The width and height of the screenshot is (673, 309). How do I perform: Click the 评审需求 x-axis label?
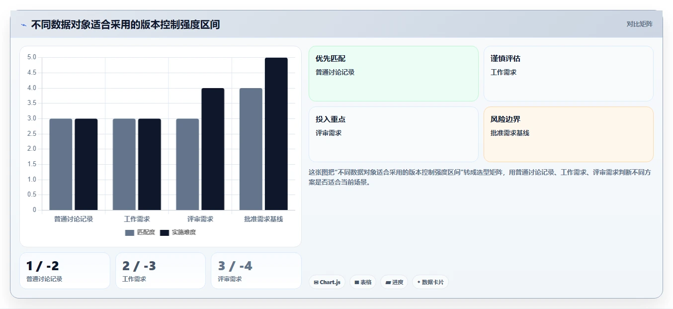[x=200, y=219]
